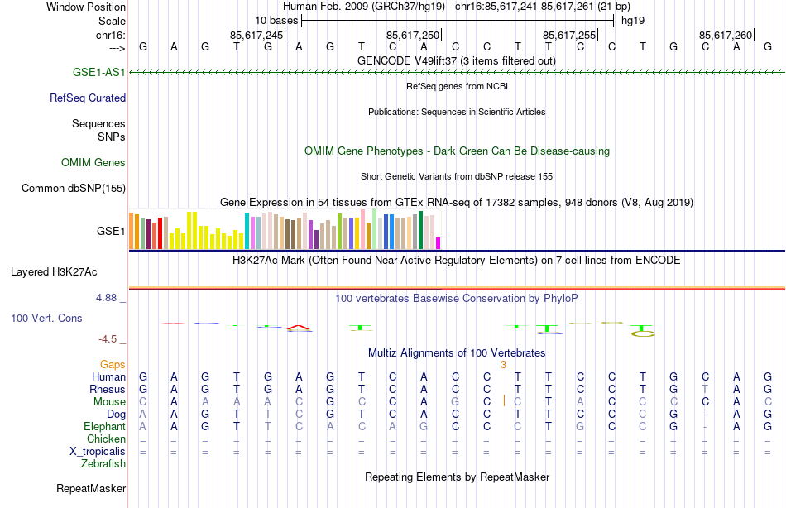Click the red 'A' peak in PhyloP logo
This screenshot has height=508, width=786.
pos(300,327)
